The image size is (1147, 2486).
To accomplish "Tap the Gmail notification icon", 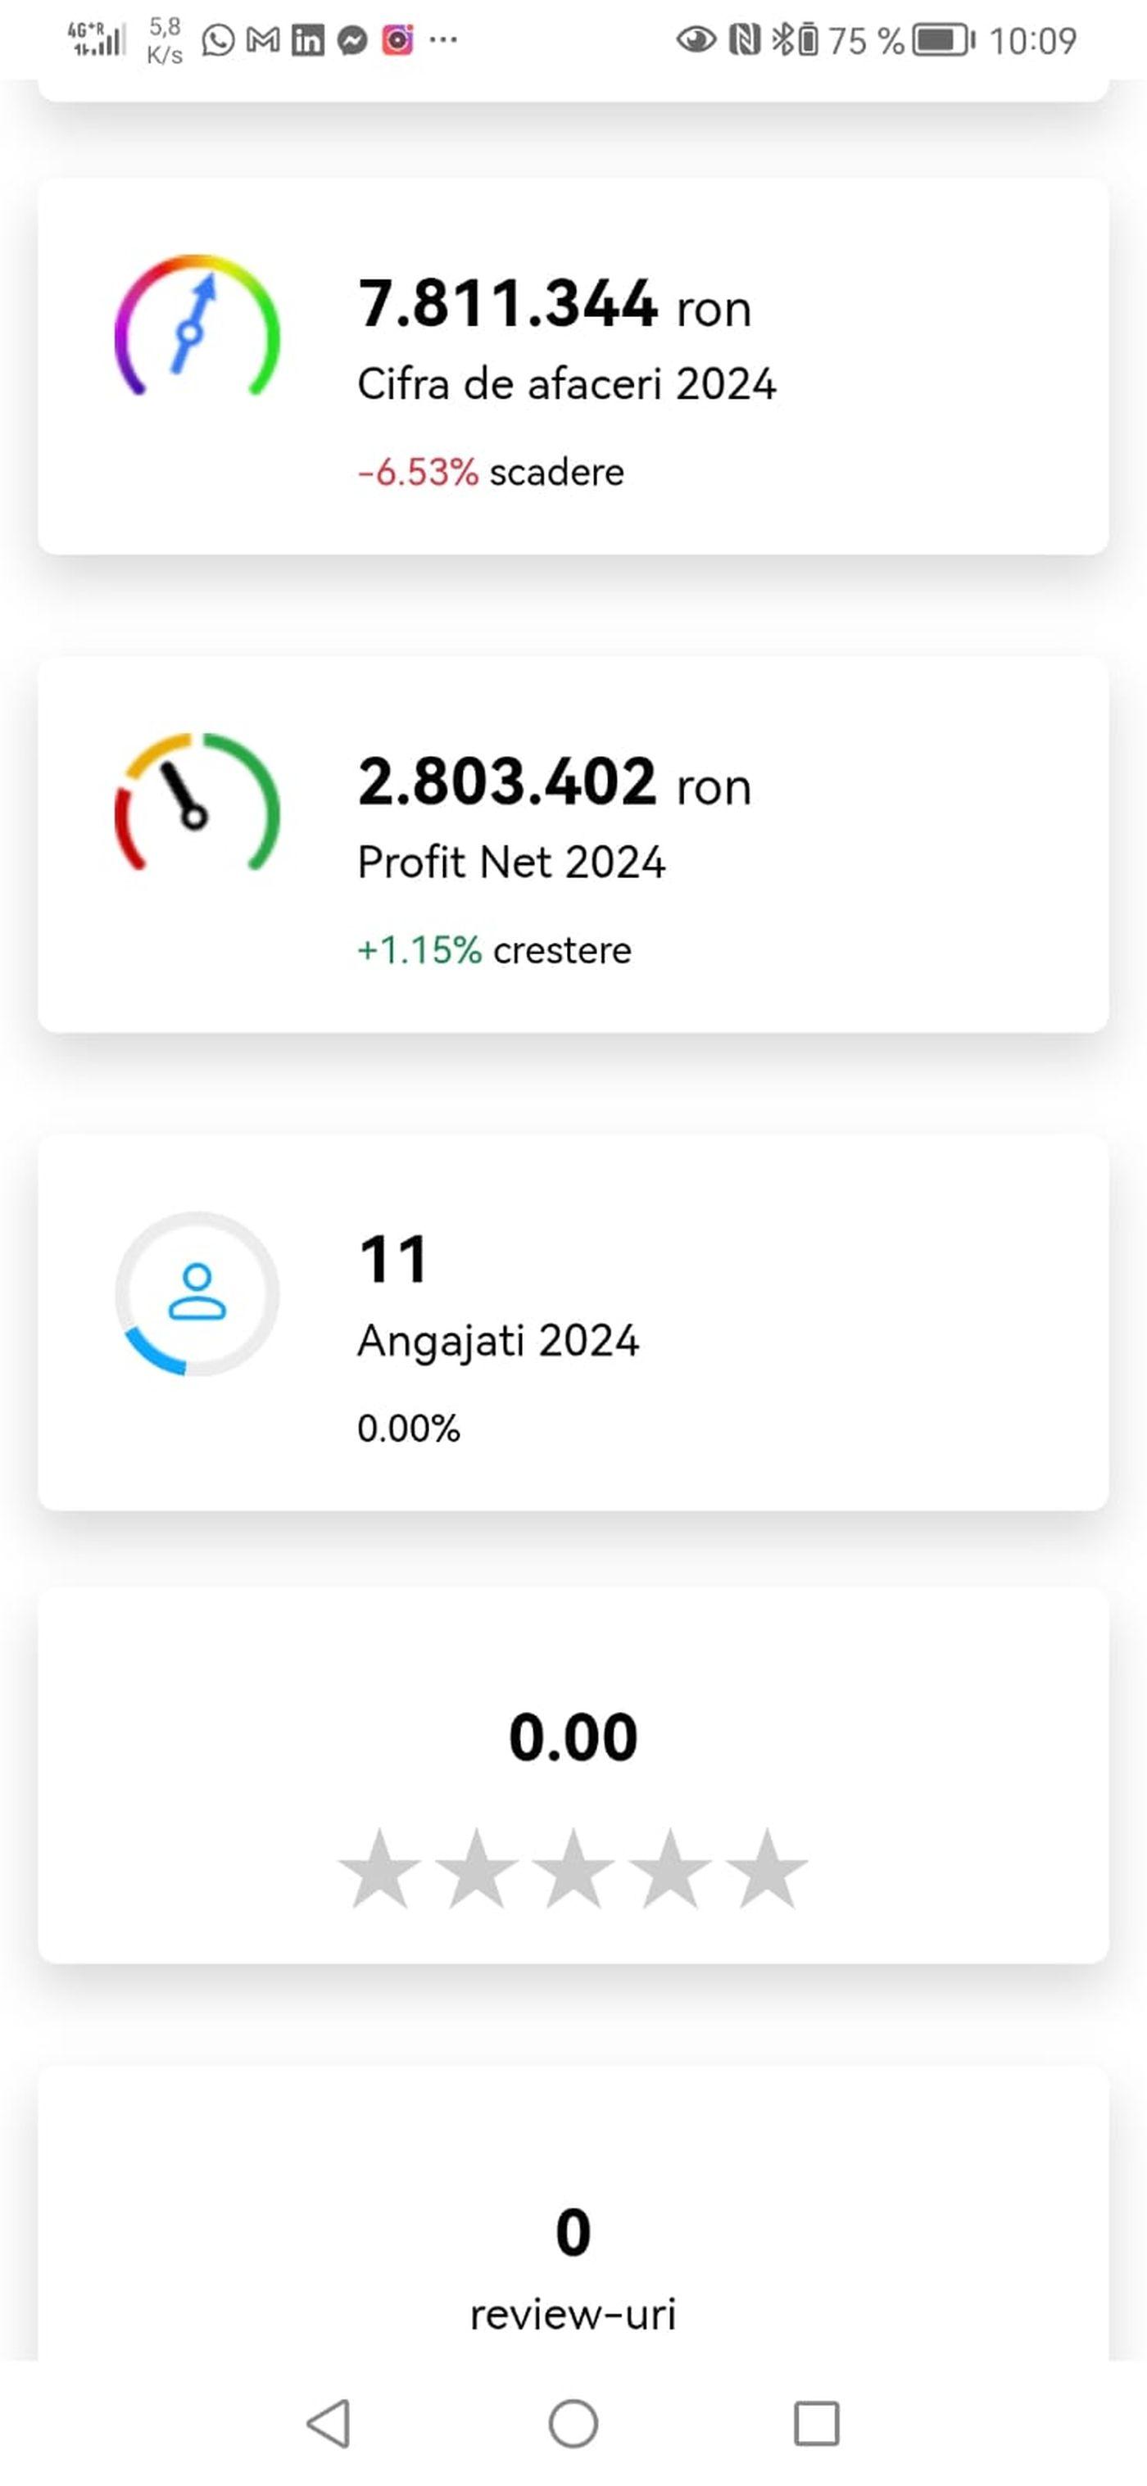I will [263, 40].
